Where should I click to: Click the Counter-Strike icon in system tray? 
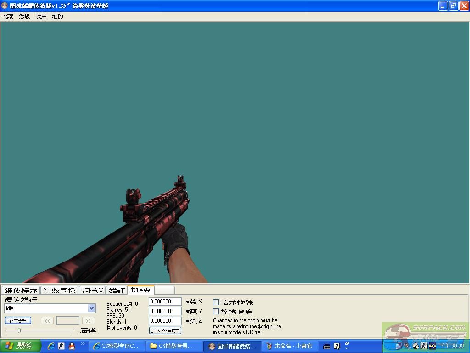pos(424,346)
